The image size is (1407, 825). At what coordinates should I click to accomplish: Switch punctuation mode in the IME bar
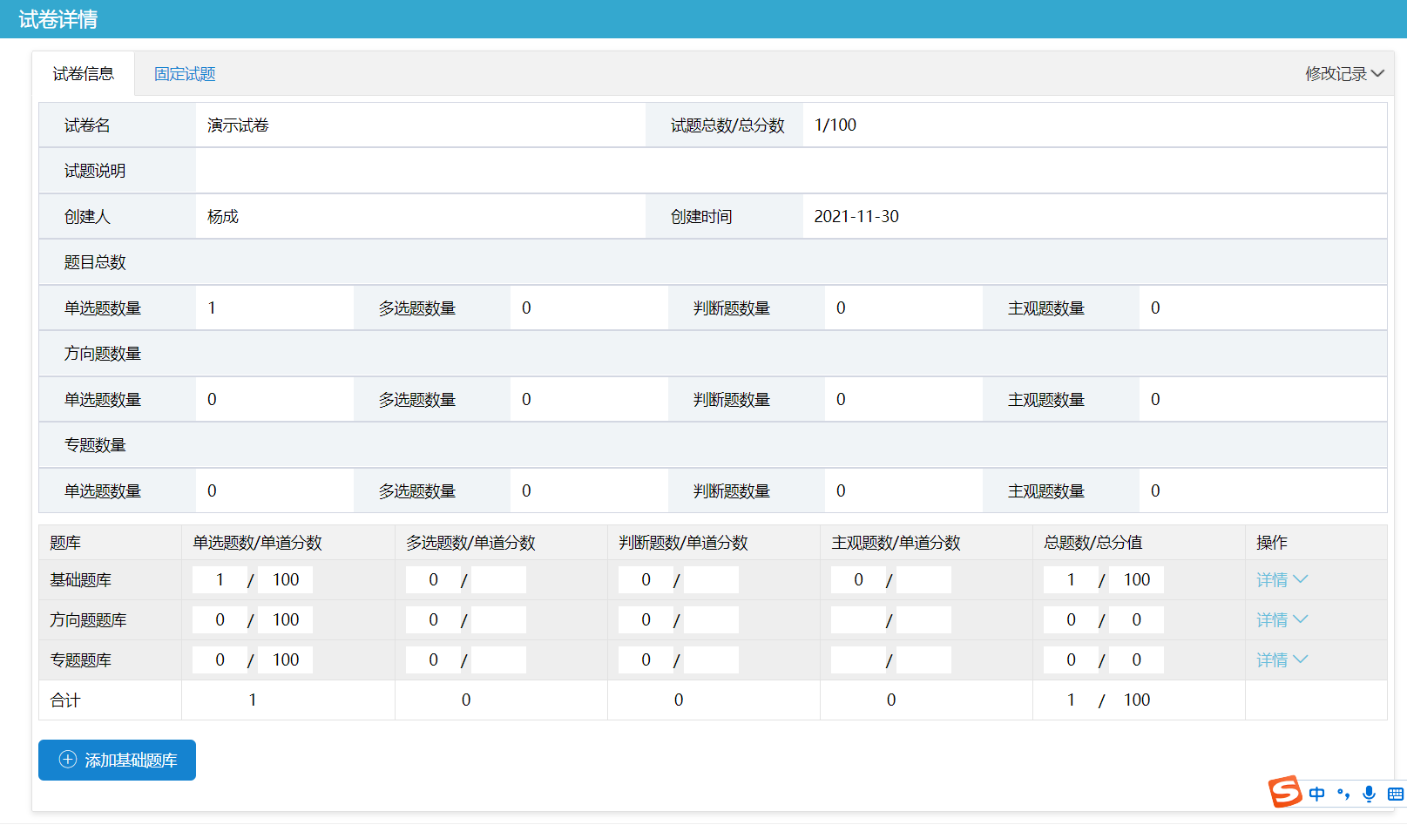click(1343, 794)
